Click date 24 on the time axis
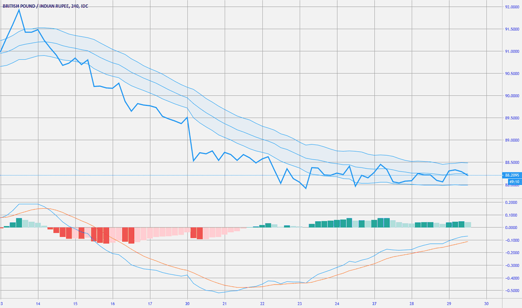522x308 pixels. click(x=337, y=304)
